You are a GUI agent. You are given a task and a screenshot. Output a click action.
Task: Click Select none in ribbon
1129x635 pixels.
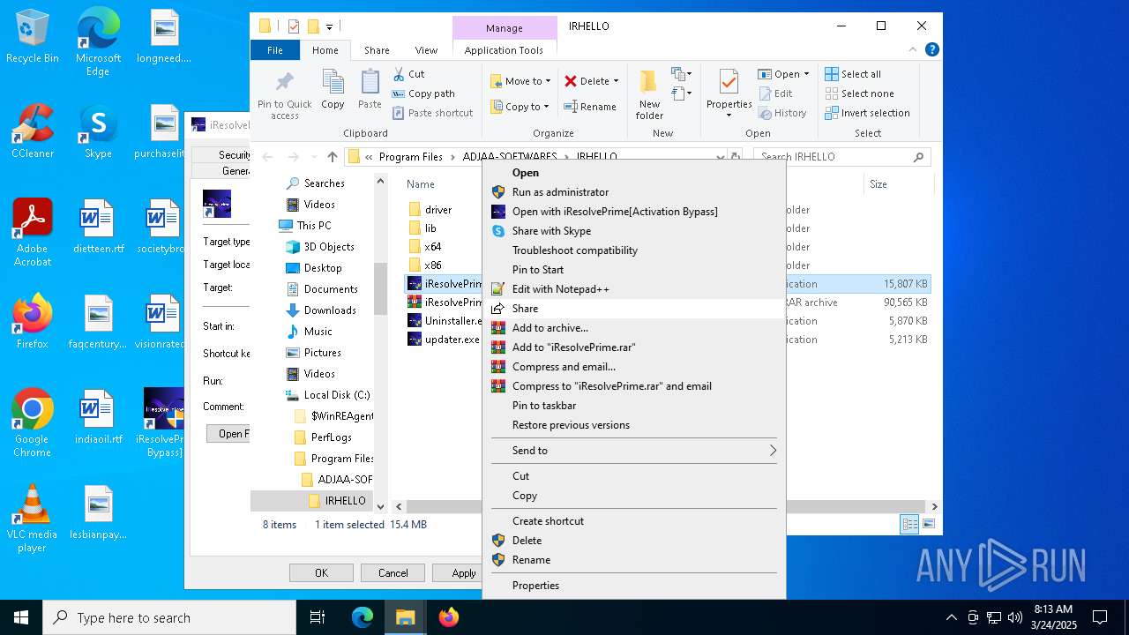(859, 93)
